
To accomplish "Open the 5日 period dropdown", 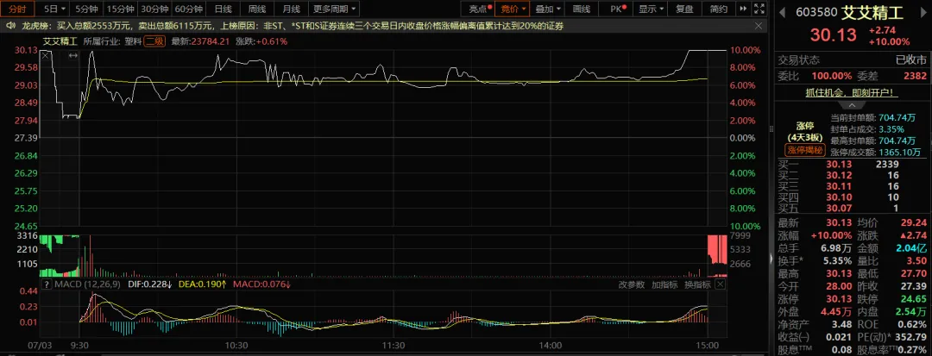I will click(x=54, y=9).
